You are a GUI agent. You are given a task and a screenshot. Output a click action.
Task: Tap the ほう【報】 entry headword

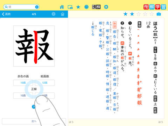coord(155,30)
